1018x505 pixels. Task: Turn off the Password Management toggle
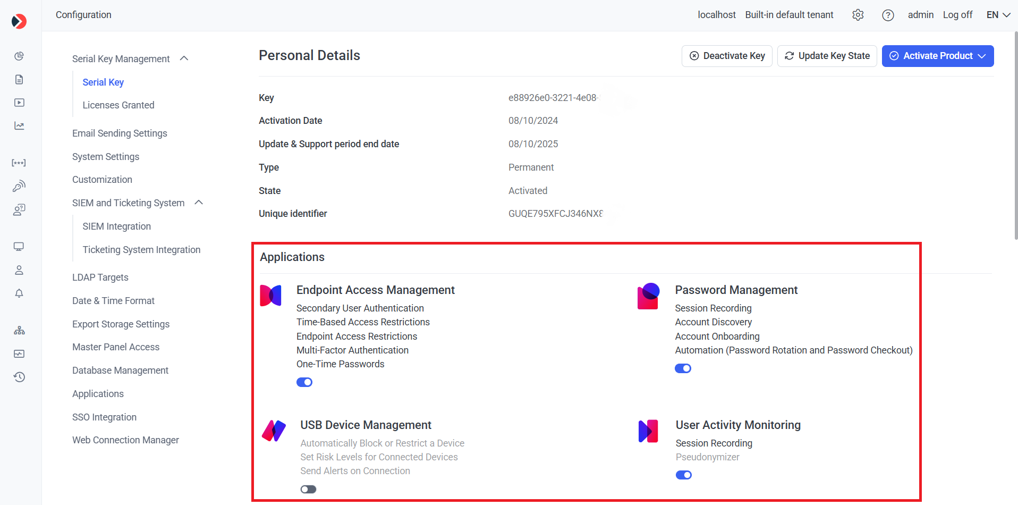683,368
